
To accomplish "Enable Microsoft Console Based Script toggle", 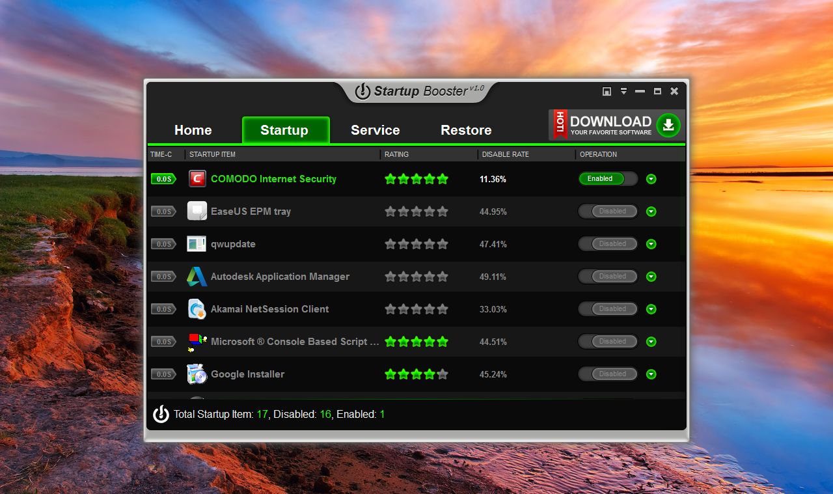I will [608, 341].
